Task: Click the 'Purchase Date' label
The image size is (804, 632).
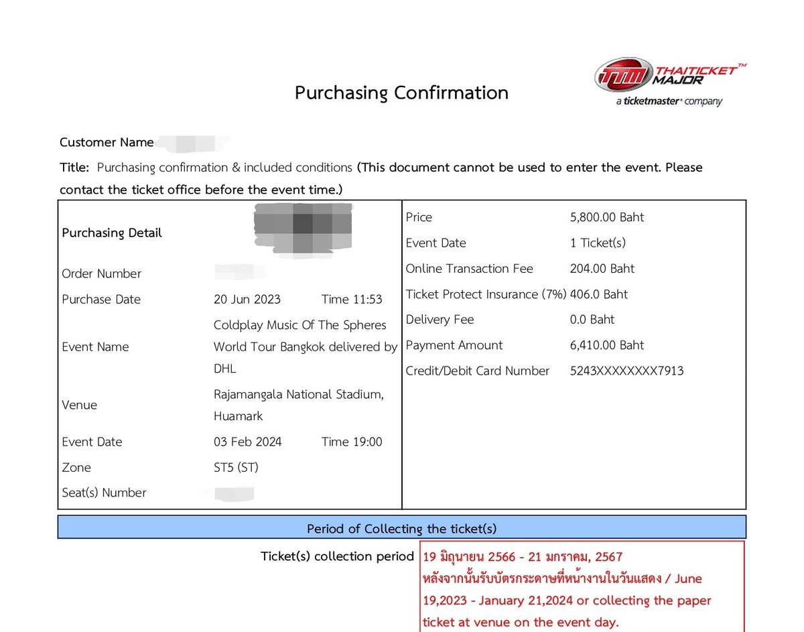Action: pos(101,300)
